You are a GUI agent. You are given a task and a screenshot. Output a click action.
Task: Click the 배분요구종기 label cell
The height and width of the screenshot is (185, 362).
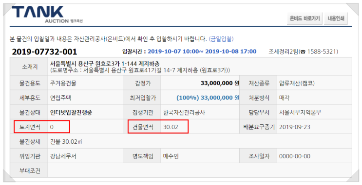coord(258,127)
